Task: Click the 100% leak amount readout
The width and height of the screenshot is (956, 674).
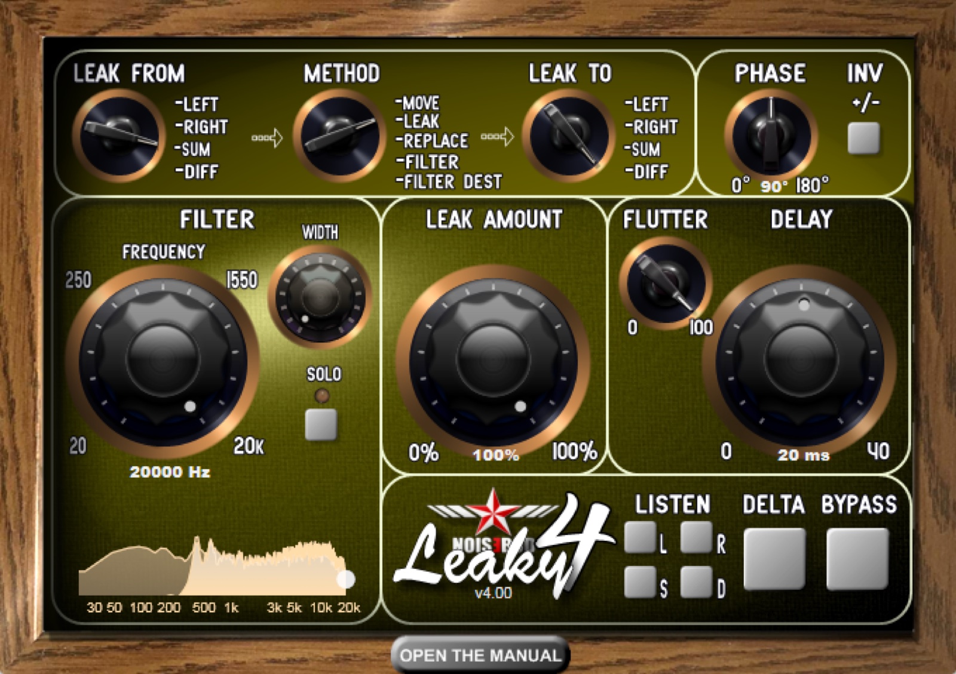Action: point(496,456)
